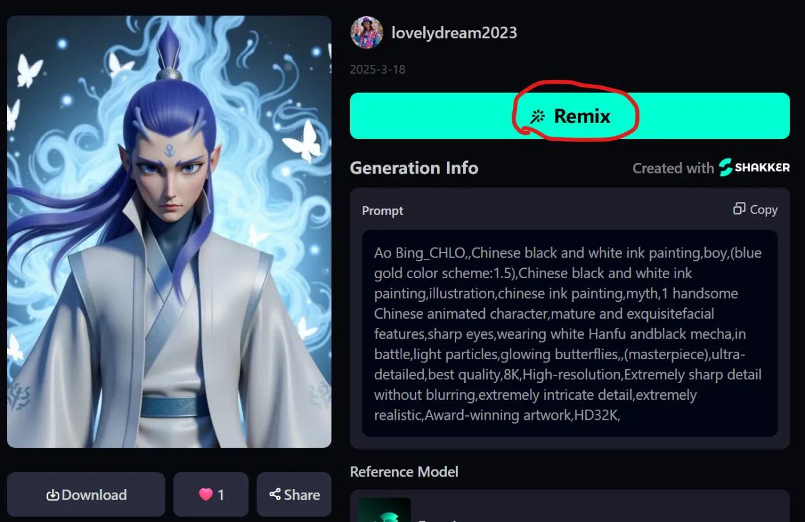The width and height of the screenshot is (805, 522).
Task: Click the Remix button label
Action: pyautogui.click(x=582, y=116)
